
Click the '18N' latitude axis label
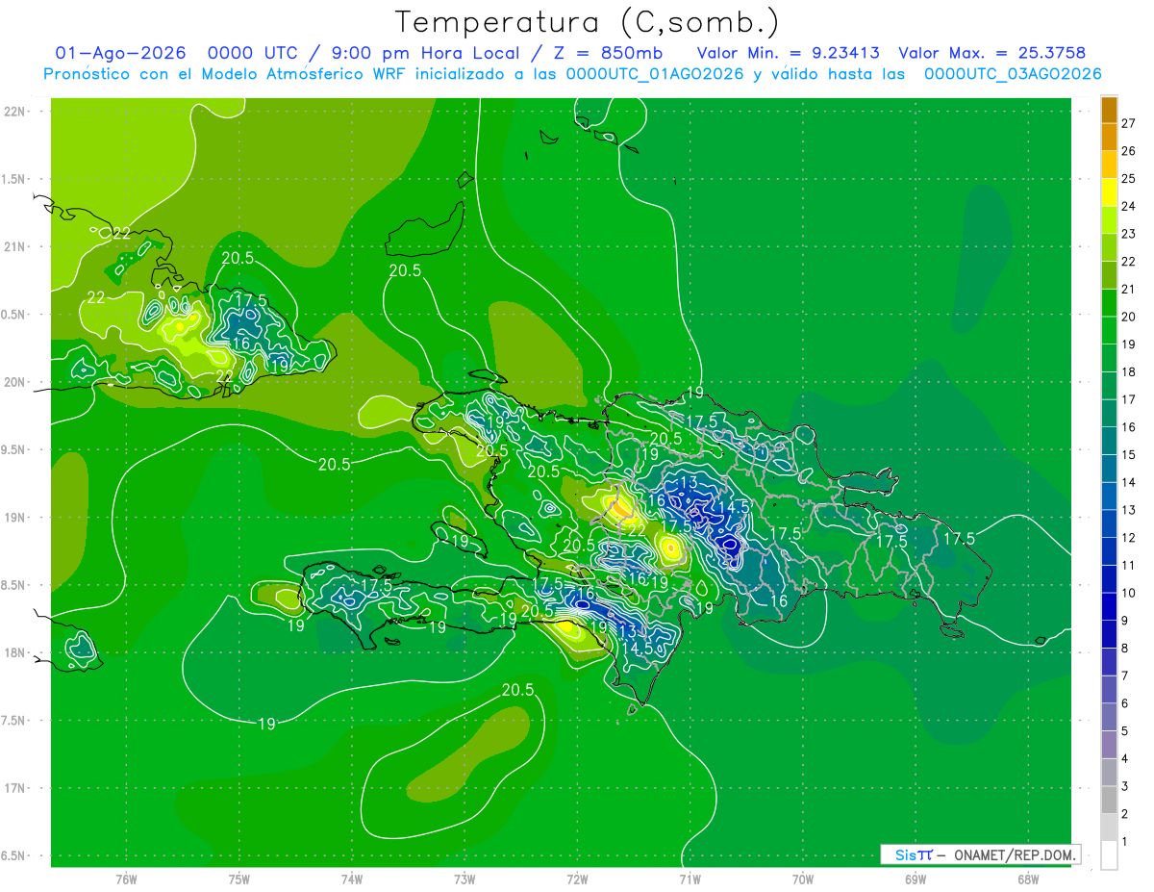(x=14, y=653)
